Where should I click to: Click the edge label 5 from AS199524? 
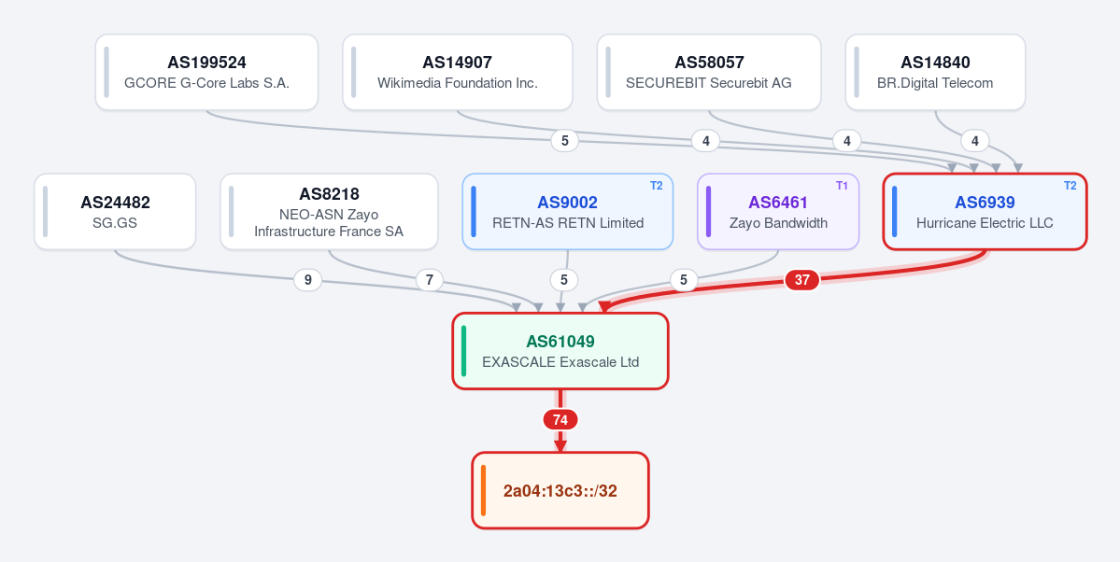tap(565, 141)
